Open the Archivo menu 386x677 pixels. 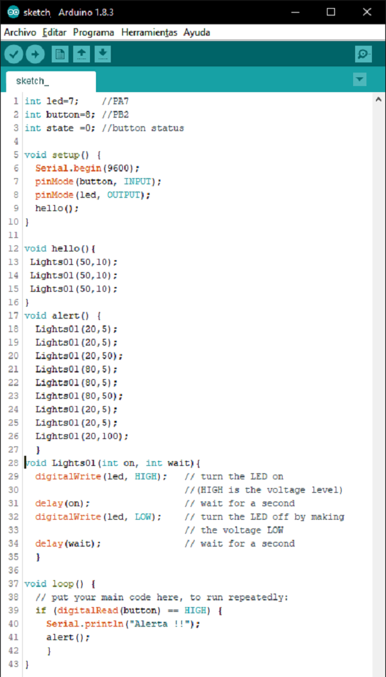(x=20, y=32)
